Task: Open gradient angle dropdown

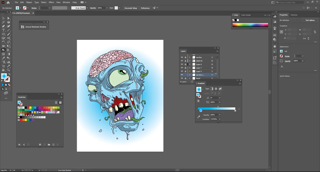Action: coord(220,98)
